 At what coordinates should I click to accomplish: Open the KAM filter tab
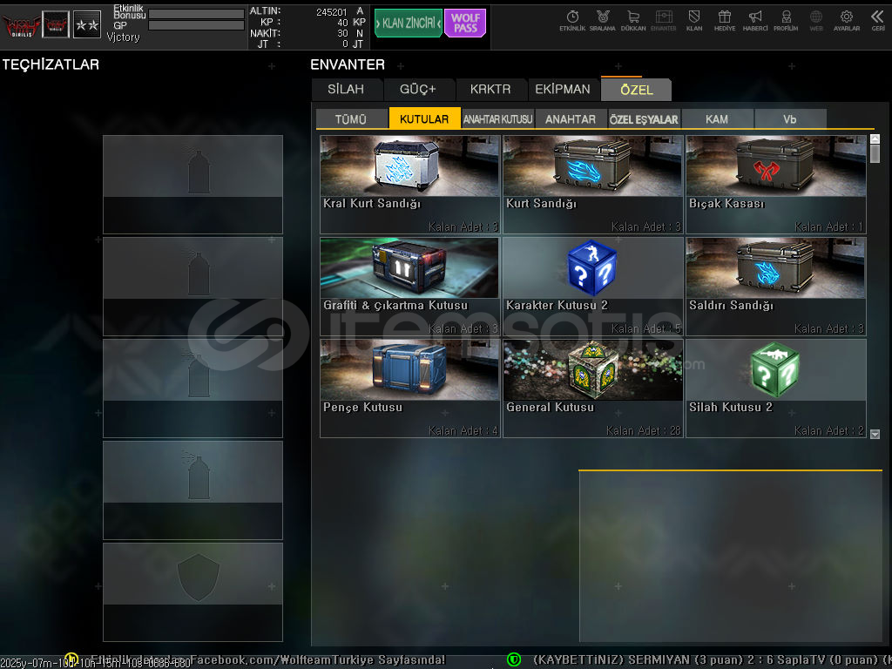coord(717,118)
